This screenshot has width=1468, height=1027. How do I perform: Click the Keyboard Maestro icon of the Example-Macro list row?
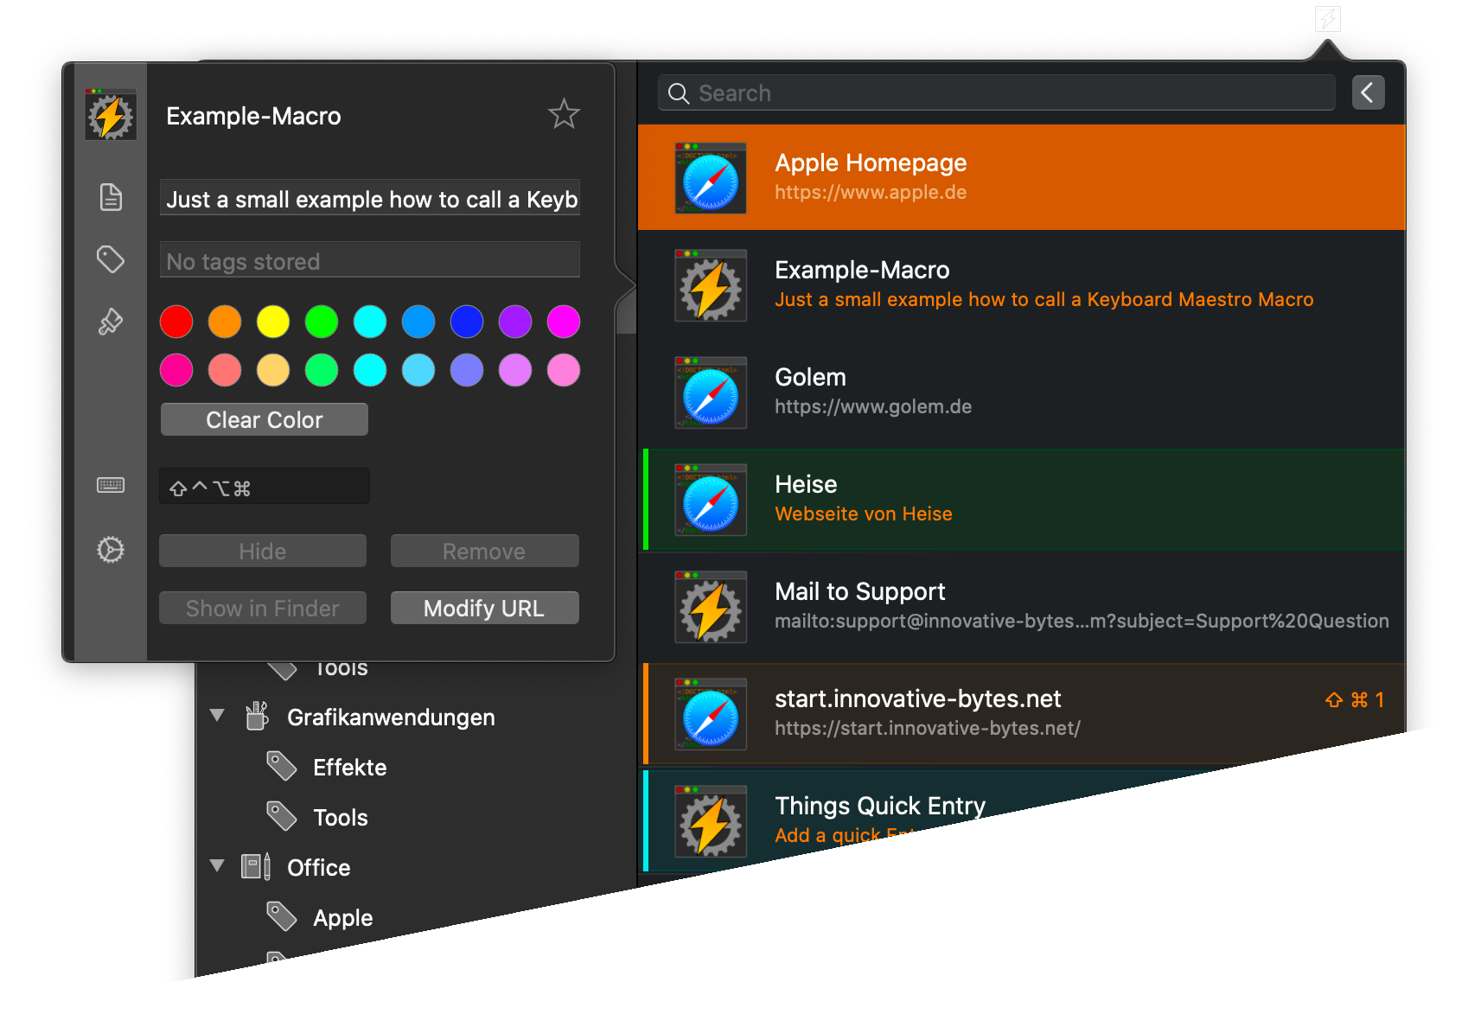point(711,285)
